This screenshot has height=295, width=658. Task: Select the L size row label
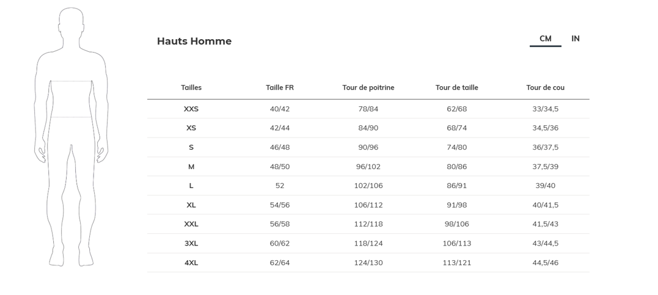coord(191,186)
